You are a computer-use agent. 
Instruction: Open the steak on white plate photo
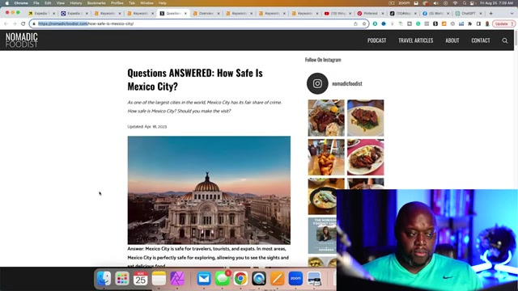click(365, 118)
